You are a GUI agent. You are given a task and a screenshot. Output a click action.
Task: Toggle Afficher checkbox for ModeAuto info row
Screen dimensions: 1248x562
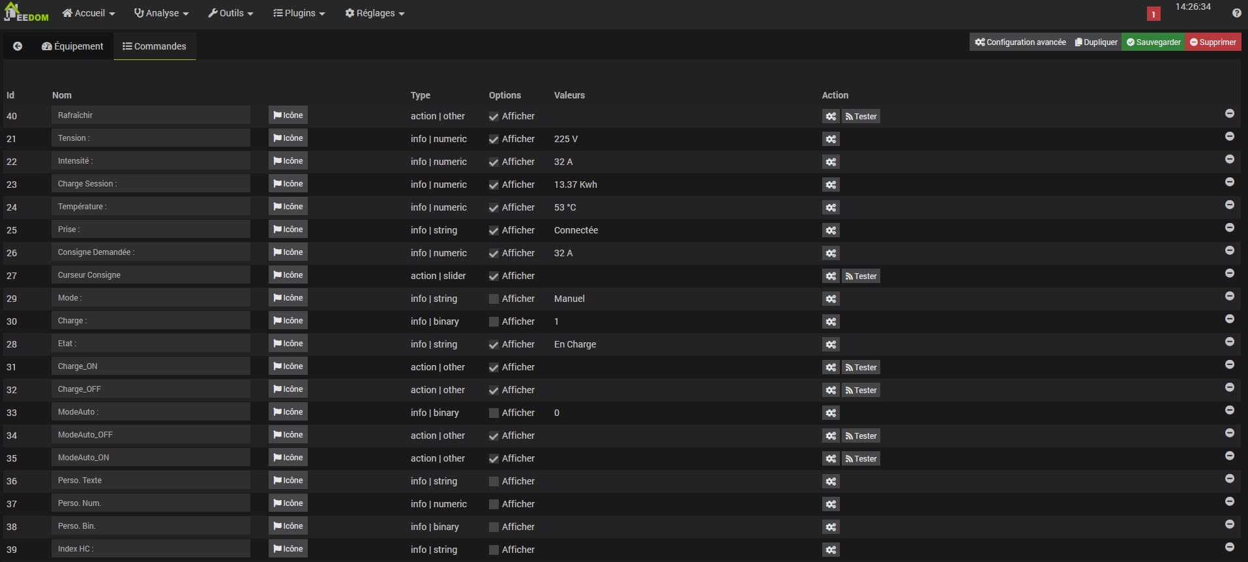[494, 413]
